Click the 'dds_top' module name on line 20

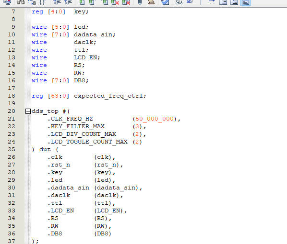pyautogui.click(x=45, y=111)
